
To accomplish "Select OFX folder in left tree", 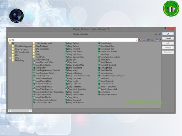I will coord(17,55).
